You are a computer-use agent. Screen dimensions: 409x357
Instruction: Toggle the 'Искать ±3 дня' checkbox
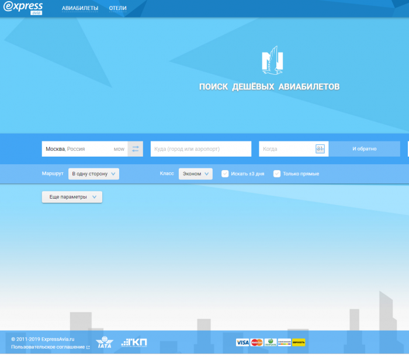(x=225, y=174)
